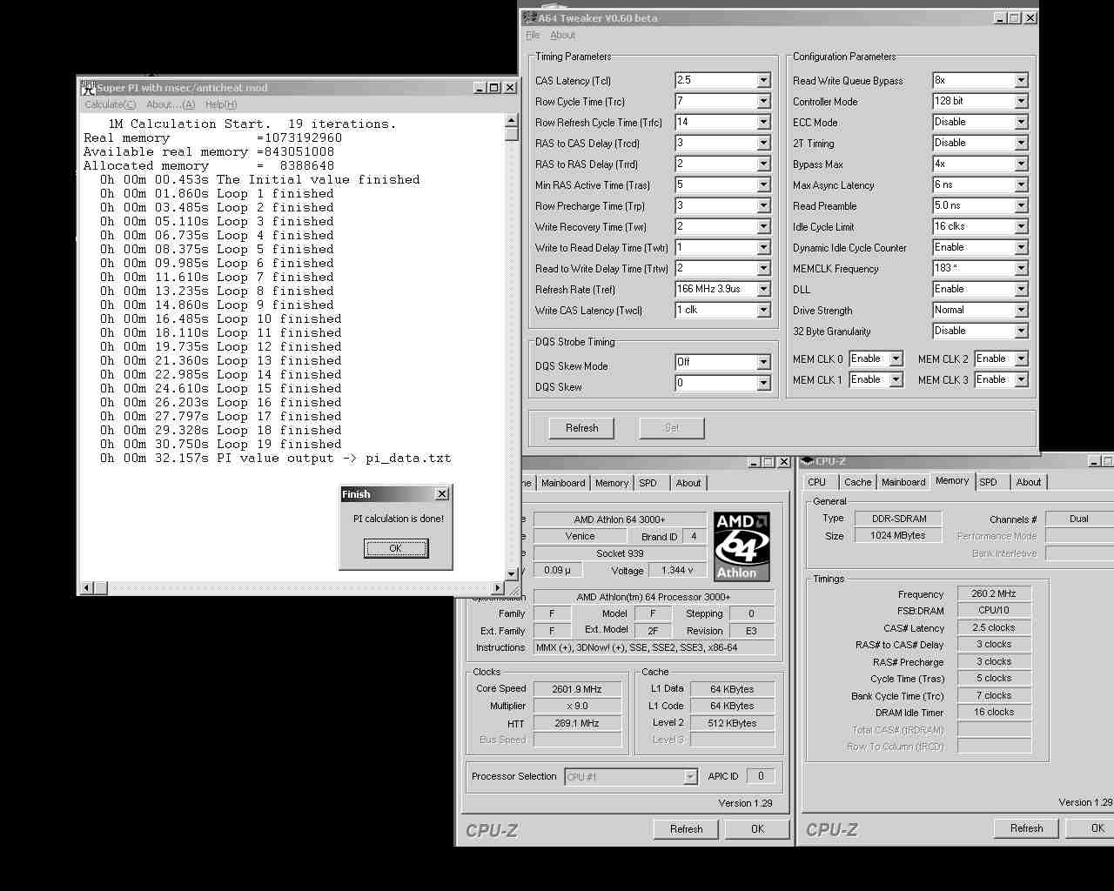Confirm PI calculation done with OK
1114x891 pixels.
(x=396, y=548)
